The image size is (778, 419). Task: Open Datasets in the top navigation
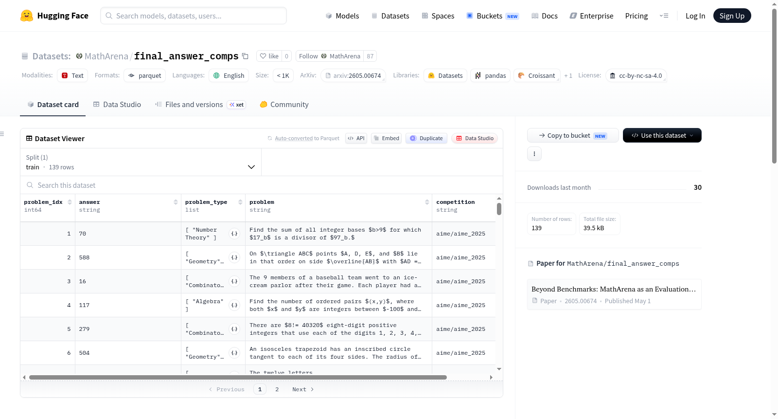390,16
